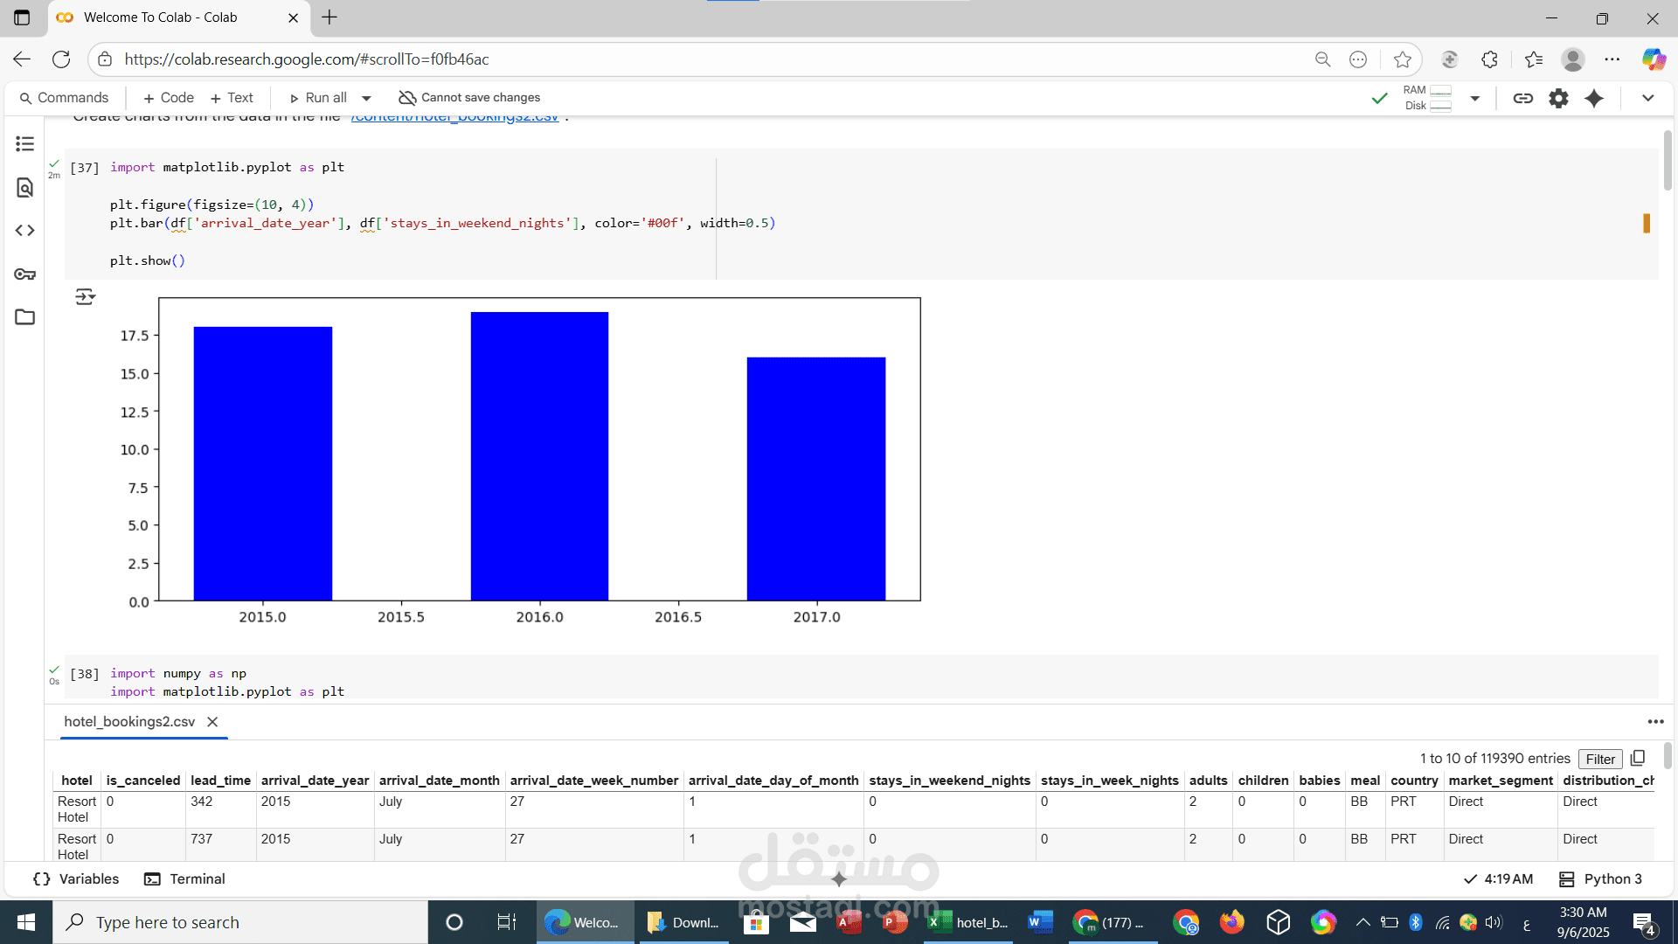
Task: Click the share link icon in toolbar
Action: tap(1522, 98)
